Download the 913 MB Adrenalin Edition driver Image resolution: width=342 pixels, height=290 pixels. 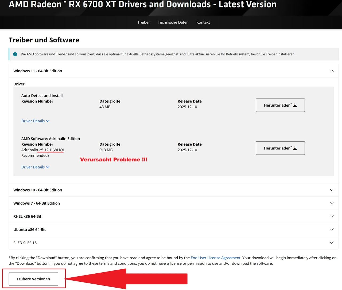pos(280,148)
